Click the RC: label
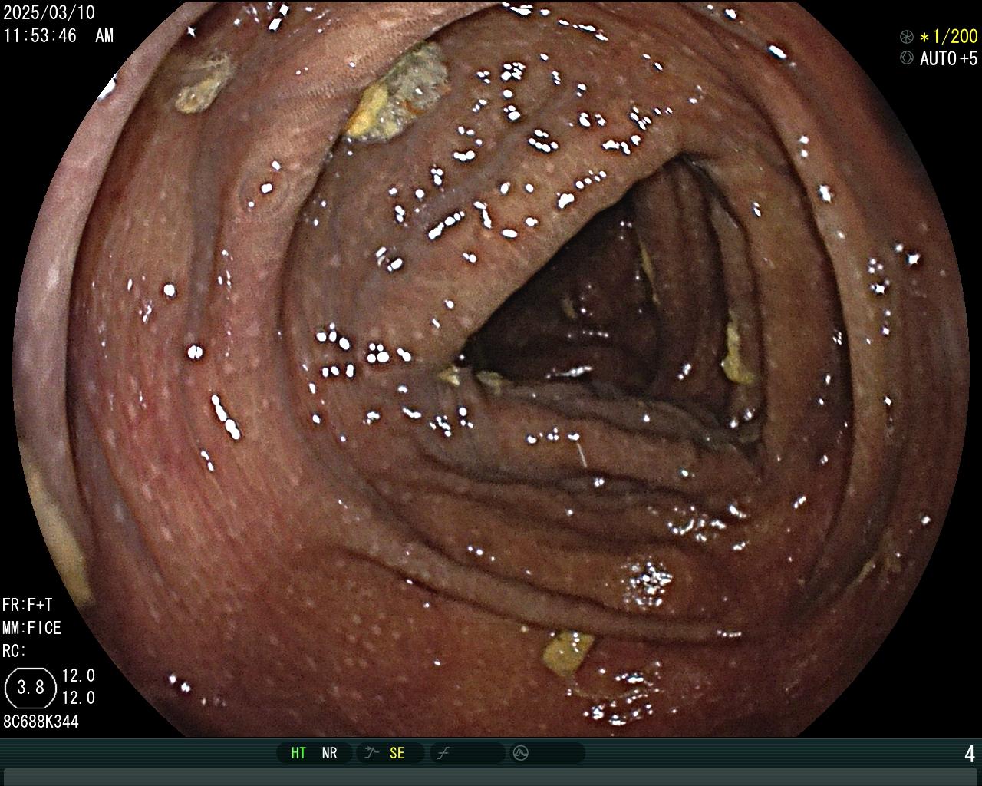The width and height of the screenshot is (982, 786). (15, 651)
